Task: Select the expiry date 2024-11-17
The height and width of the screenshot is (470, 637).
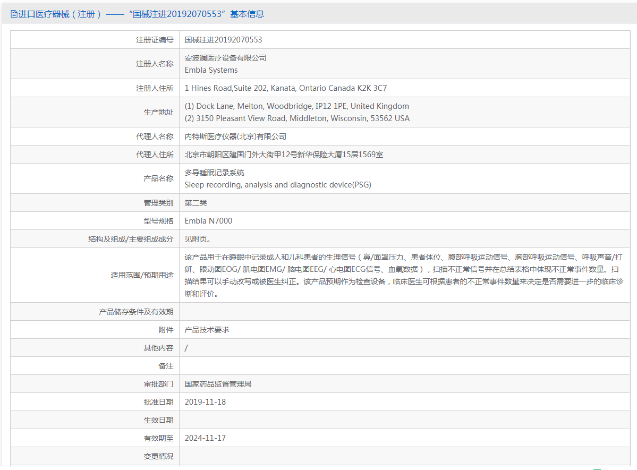Action: click(205, 438)
